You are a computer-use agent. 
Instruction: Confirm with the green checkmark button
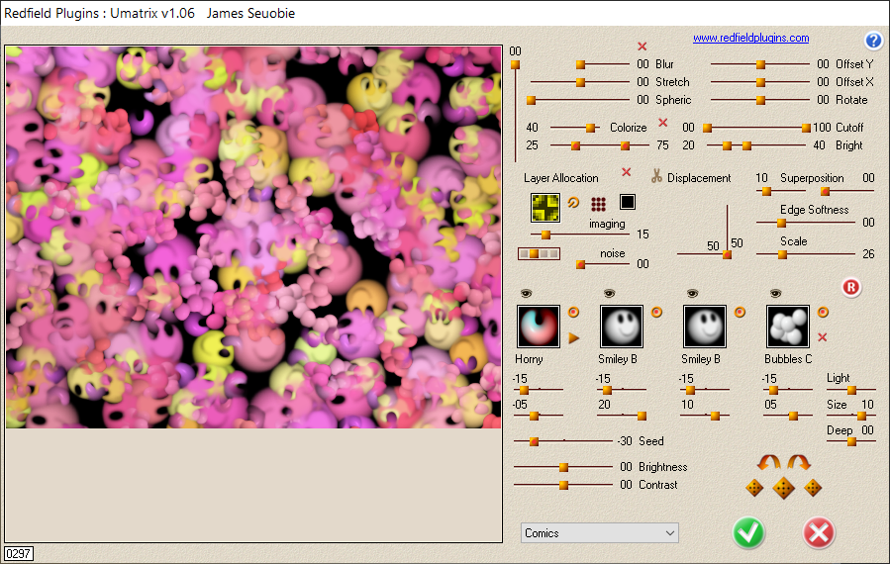click(x=749, y=532)
